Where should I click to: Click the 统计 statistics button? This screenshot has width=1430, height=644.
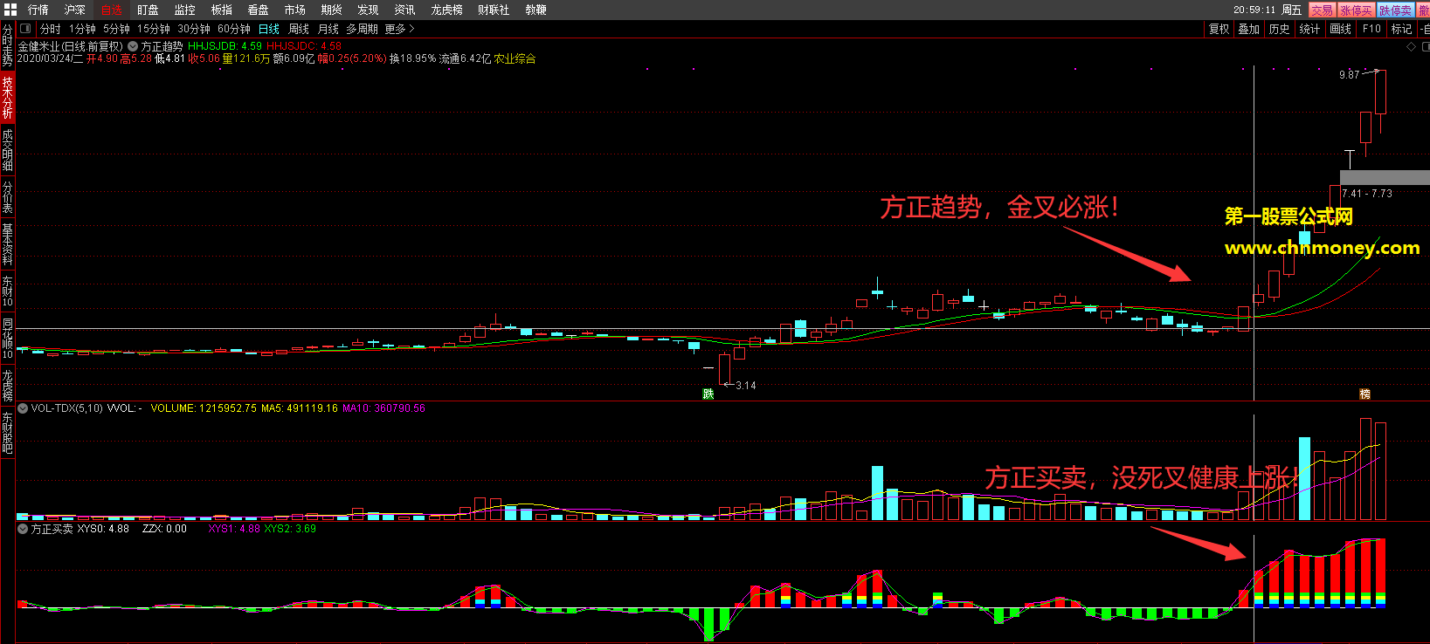pyautogui.click(x=1309, y=29)
